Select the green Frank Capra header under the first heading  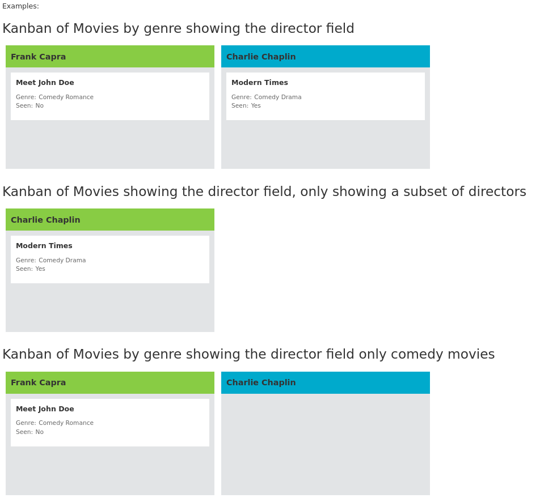[x=109, y=57]
